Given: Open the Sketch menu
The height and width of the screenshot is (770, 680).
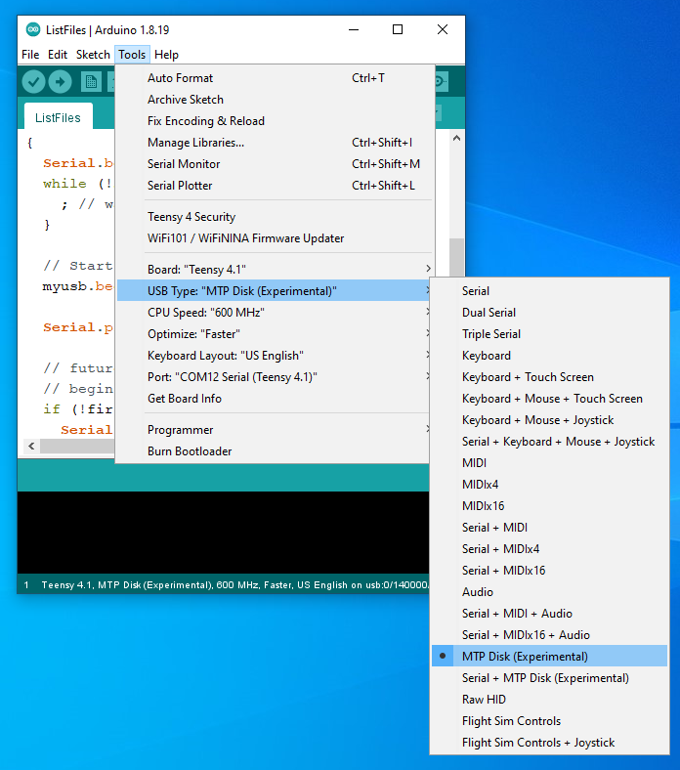Looking at the screenshot, I should click(x=93, y=55).
